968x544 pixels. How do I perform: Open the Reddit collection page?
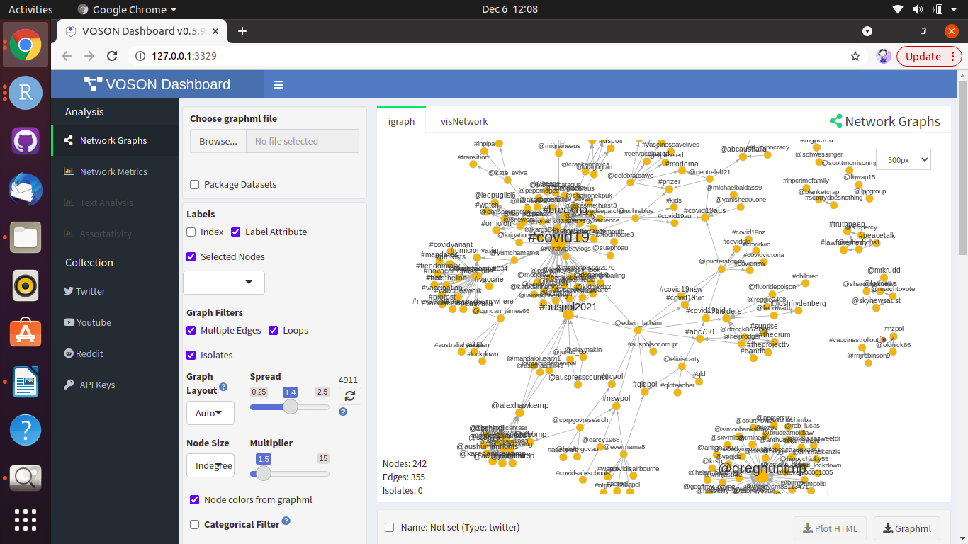click(x=89, y=353)
